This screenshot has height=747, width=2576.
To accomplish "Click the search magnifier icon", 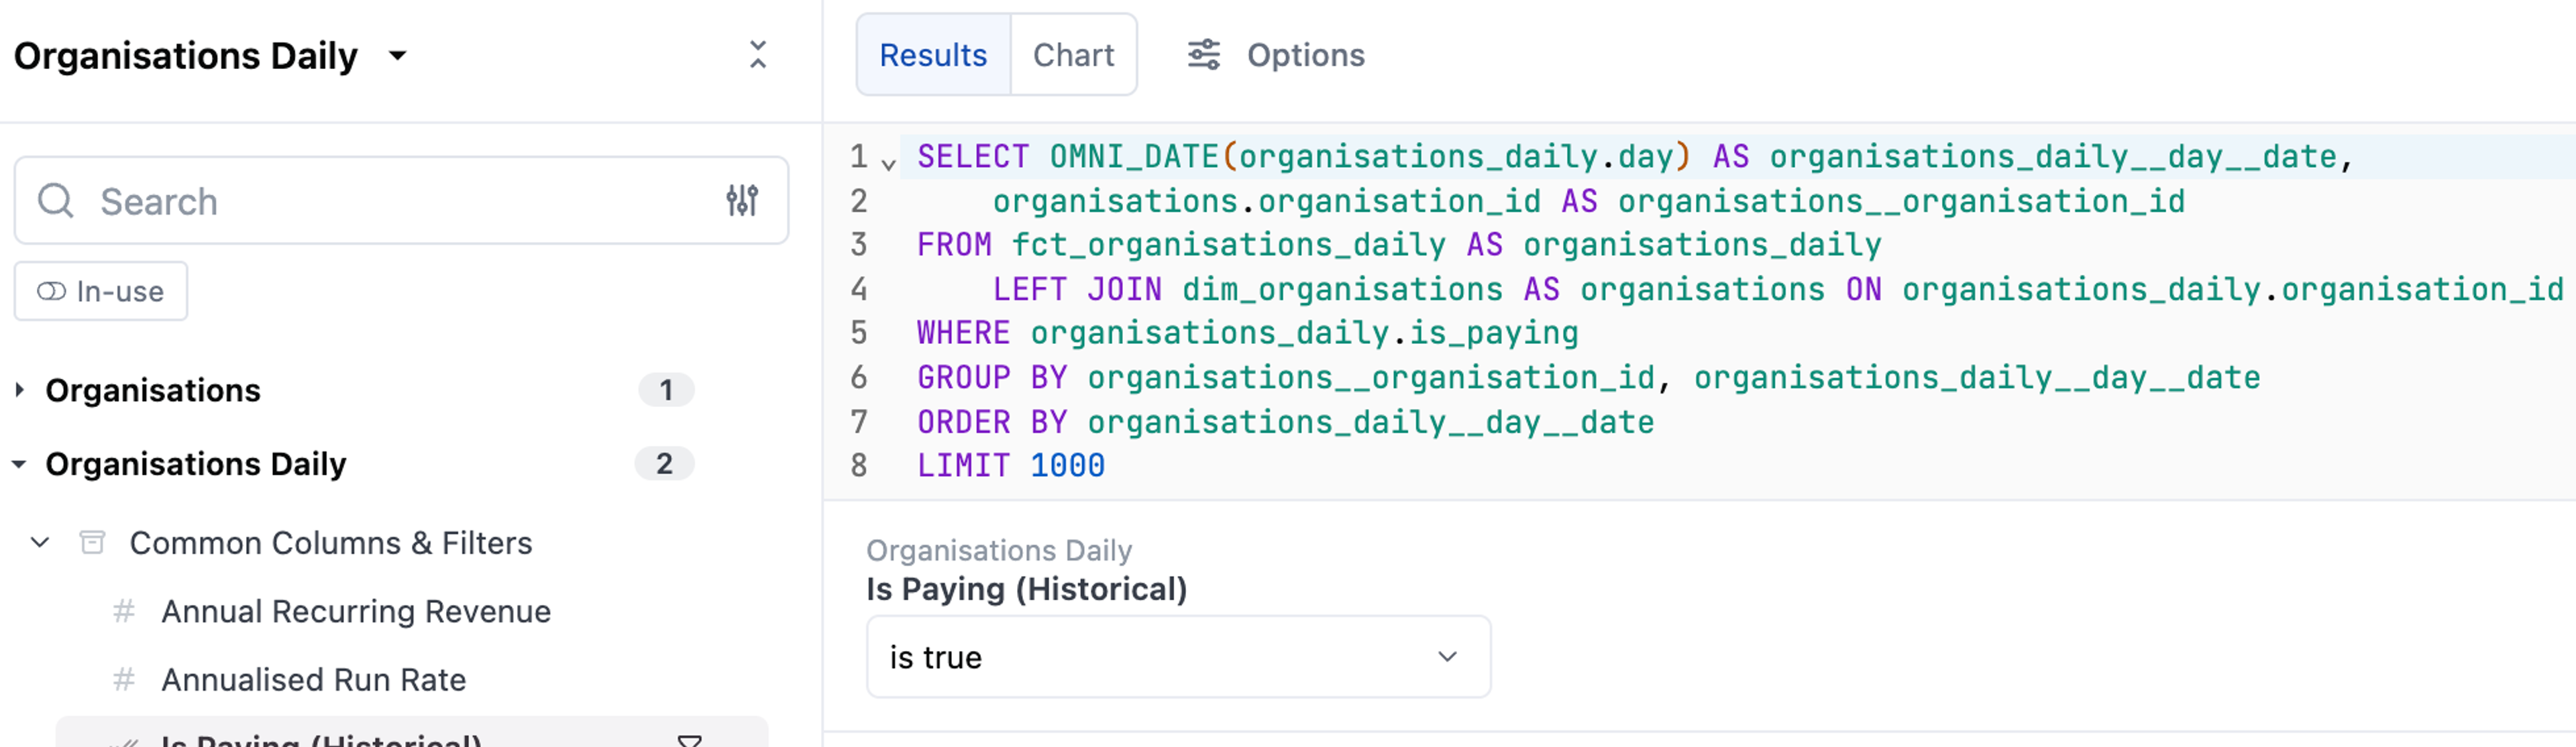I will 56,201.
